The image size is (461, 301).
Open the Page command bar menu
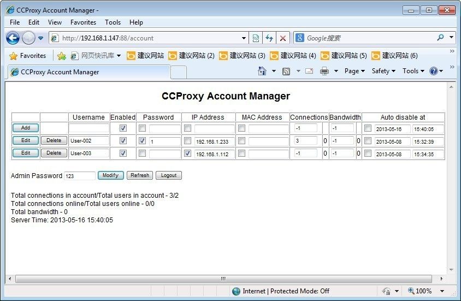(354, 71)
